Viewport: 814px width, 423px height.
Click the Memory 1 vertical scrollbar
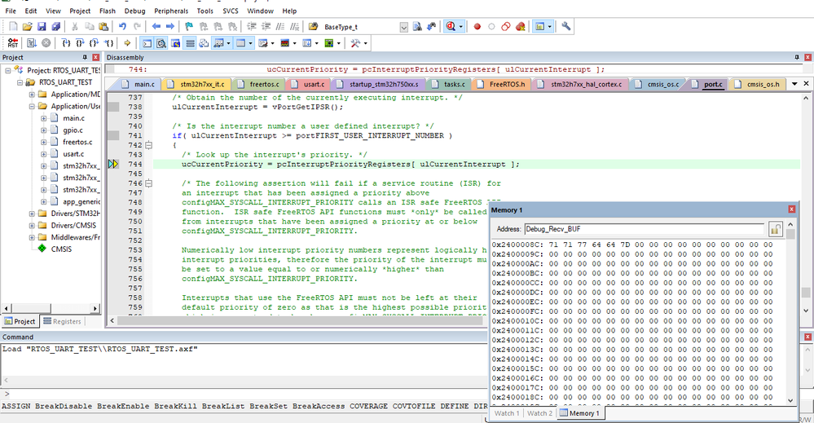[790, 312]
